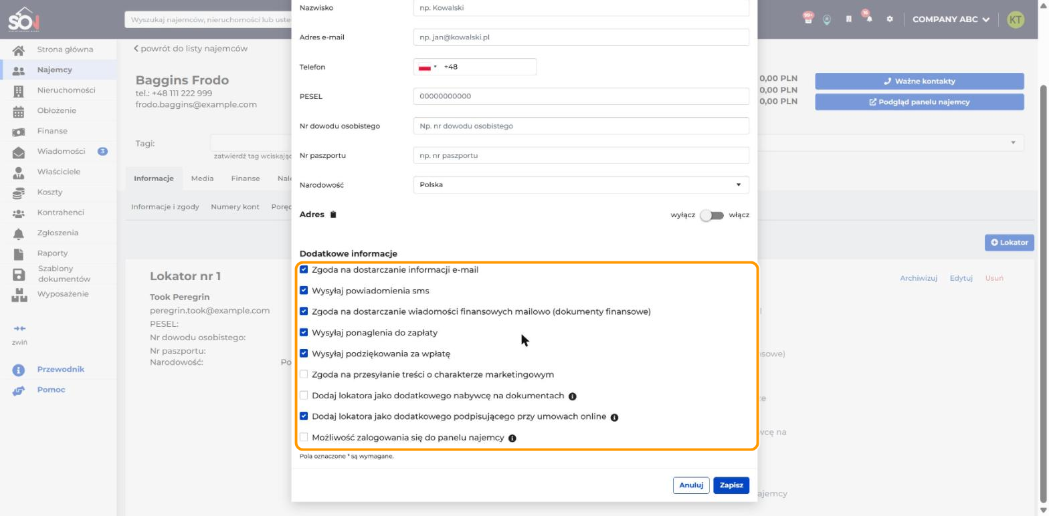Screen dimensions: 1049x516
Task: Uncheck Zgoda na dostarczanie informacji e-mail
Action: coord(304,269)
